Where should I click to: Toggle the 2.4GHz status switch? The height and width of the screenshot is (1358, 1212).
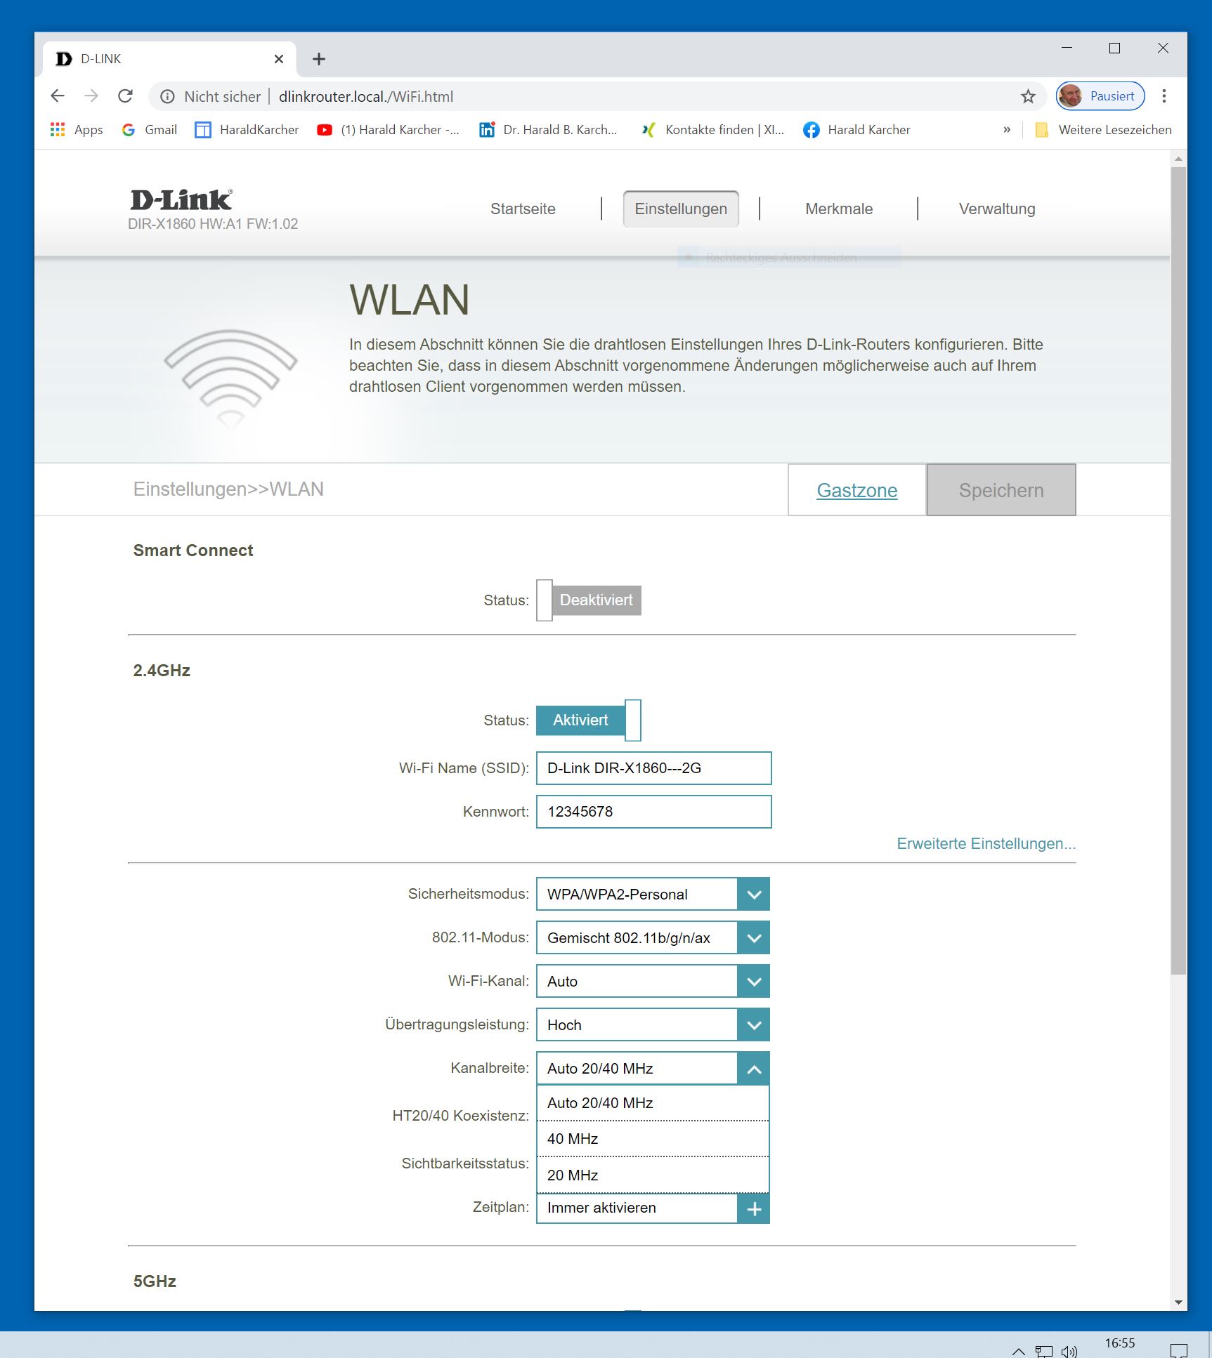point(589,720)
